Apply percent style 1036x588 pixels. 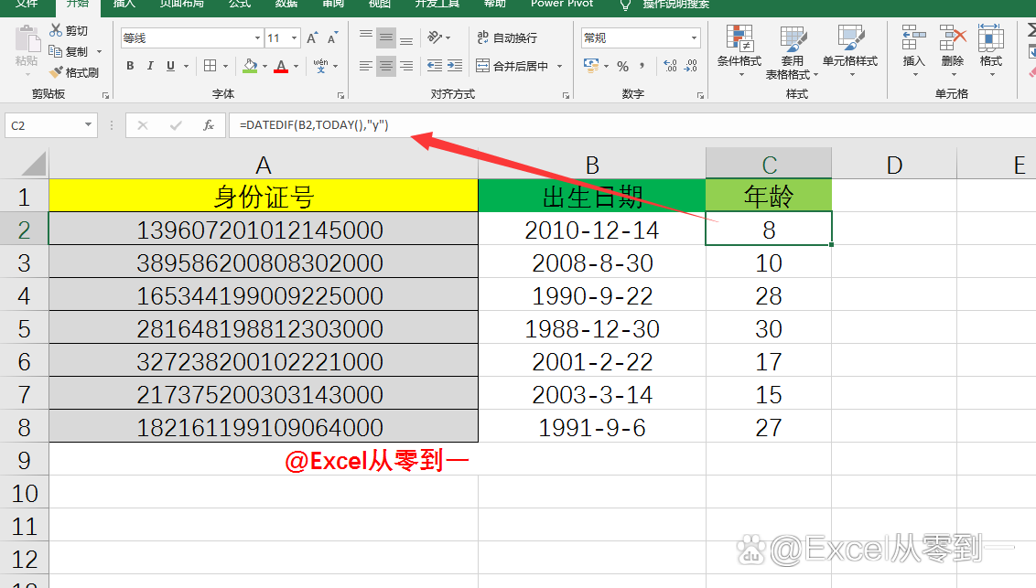(622, 66)
